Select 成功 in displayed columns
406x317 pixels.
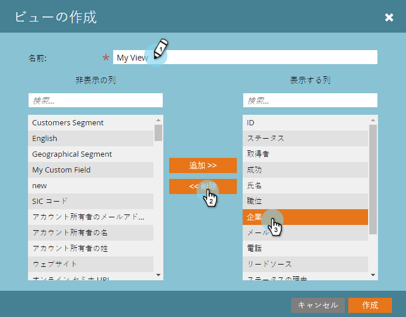305,170
